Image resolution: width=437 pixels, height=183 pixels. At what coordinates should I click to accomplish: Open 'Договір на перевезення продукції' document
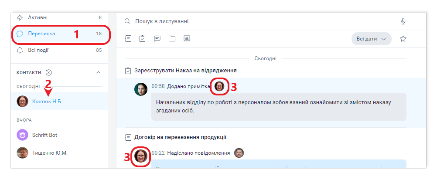tap(180, 137)
